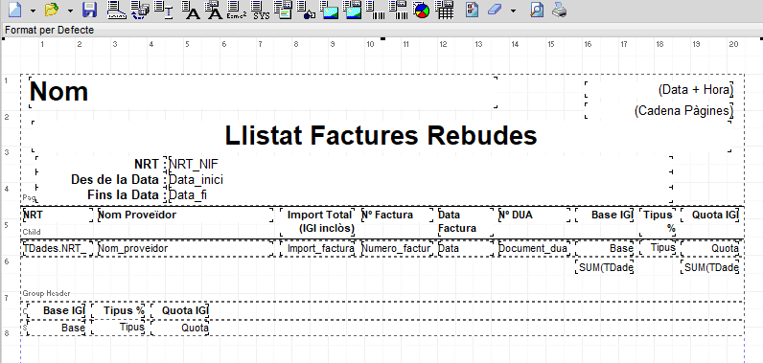Screen dimensions: 763x363
Task: Insert a pie chart component
Action: (x=423, y=10)
